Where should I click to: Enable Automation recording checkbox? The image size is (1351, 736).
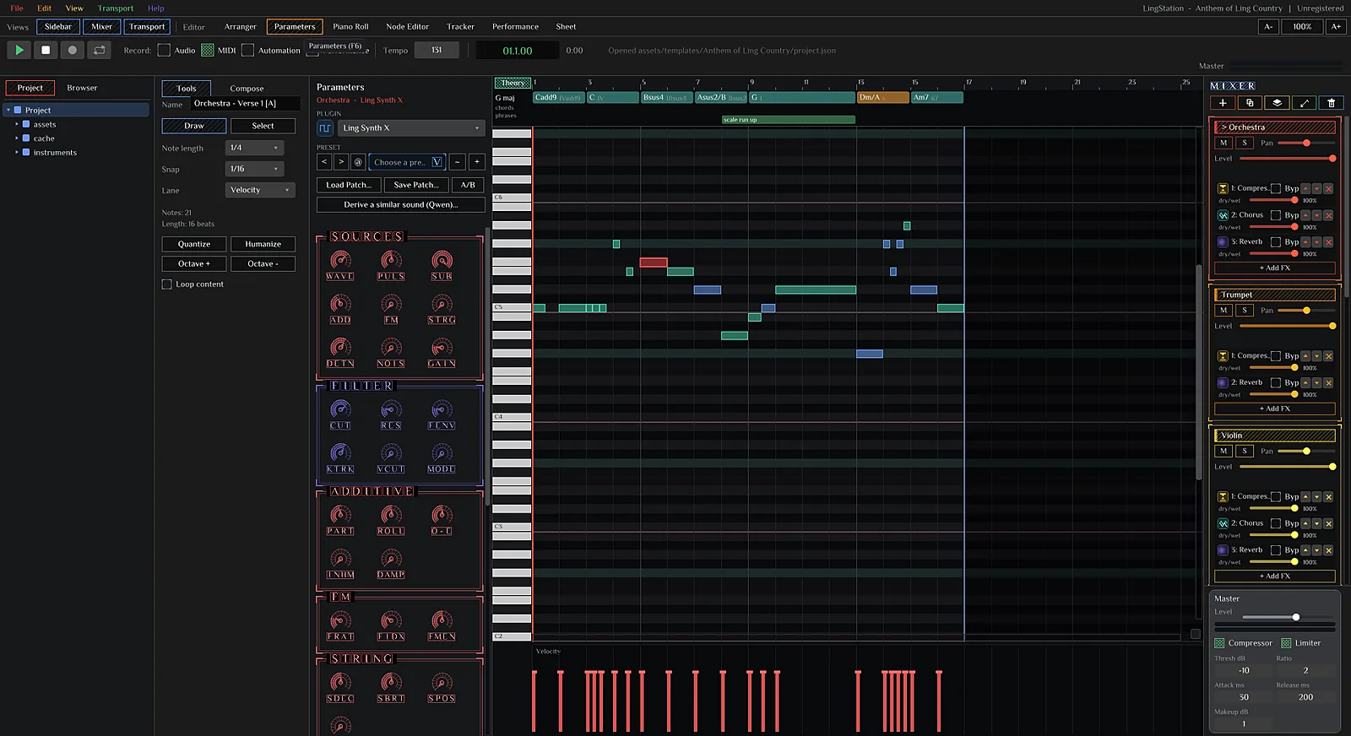click(247, 50)
